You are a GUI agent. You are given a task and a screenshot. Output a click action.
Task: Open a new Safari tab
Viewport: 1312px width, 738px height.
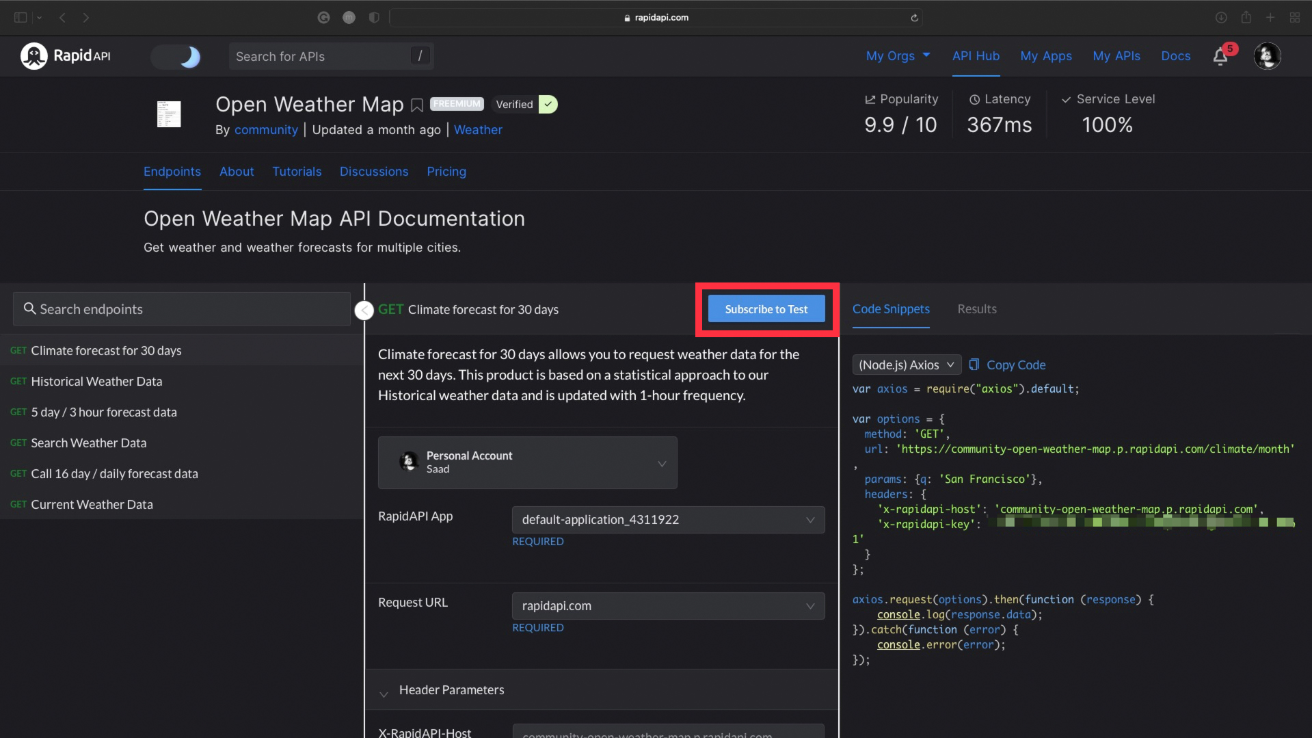1270,18
